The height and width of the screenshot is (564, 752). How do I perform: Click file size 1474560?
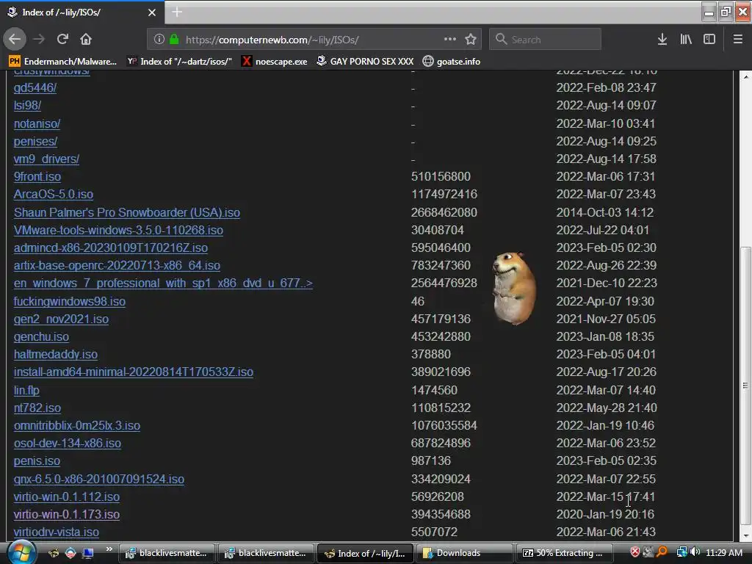434,391
